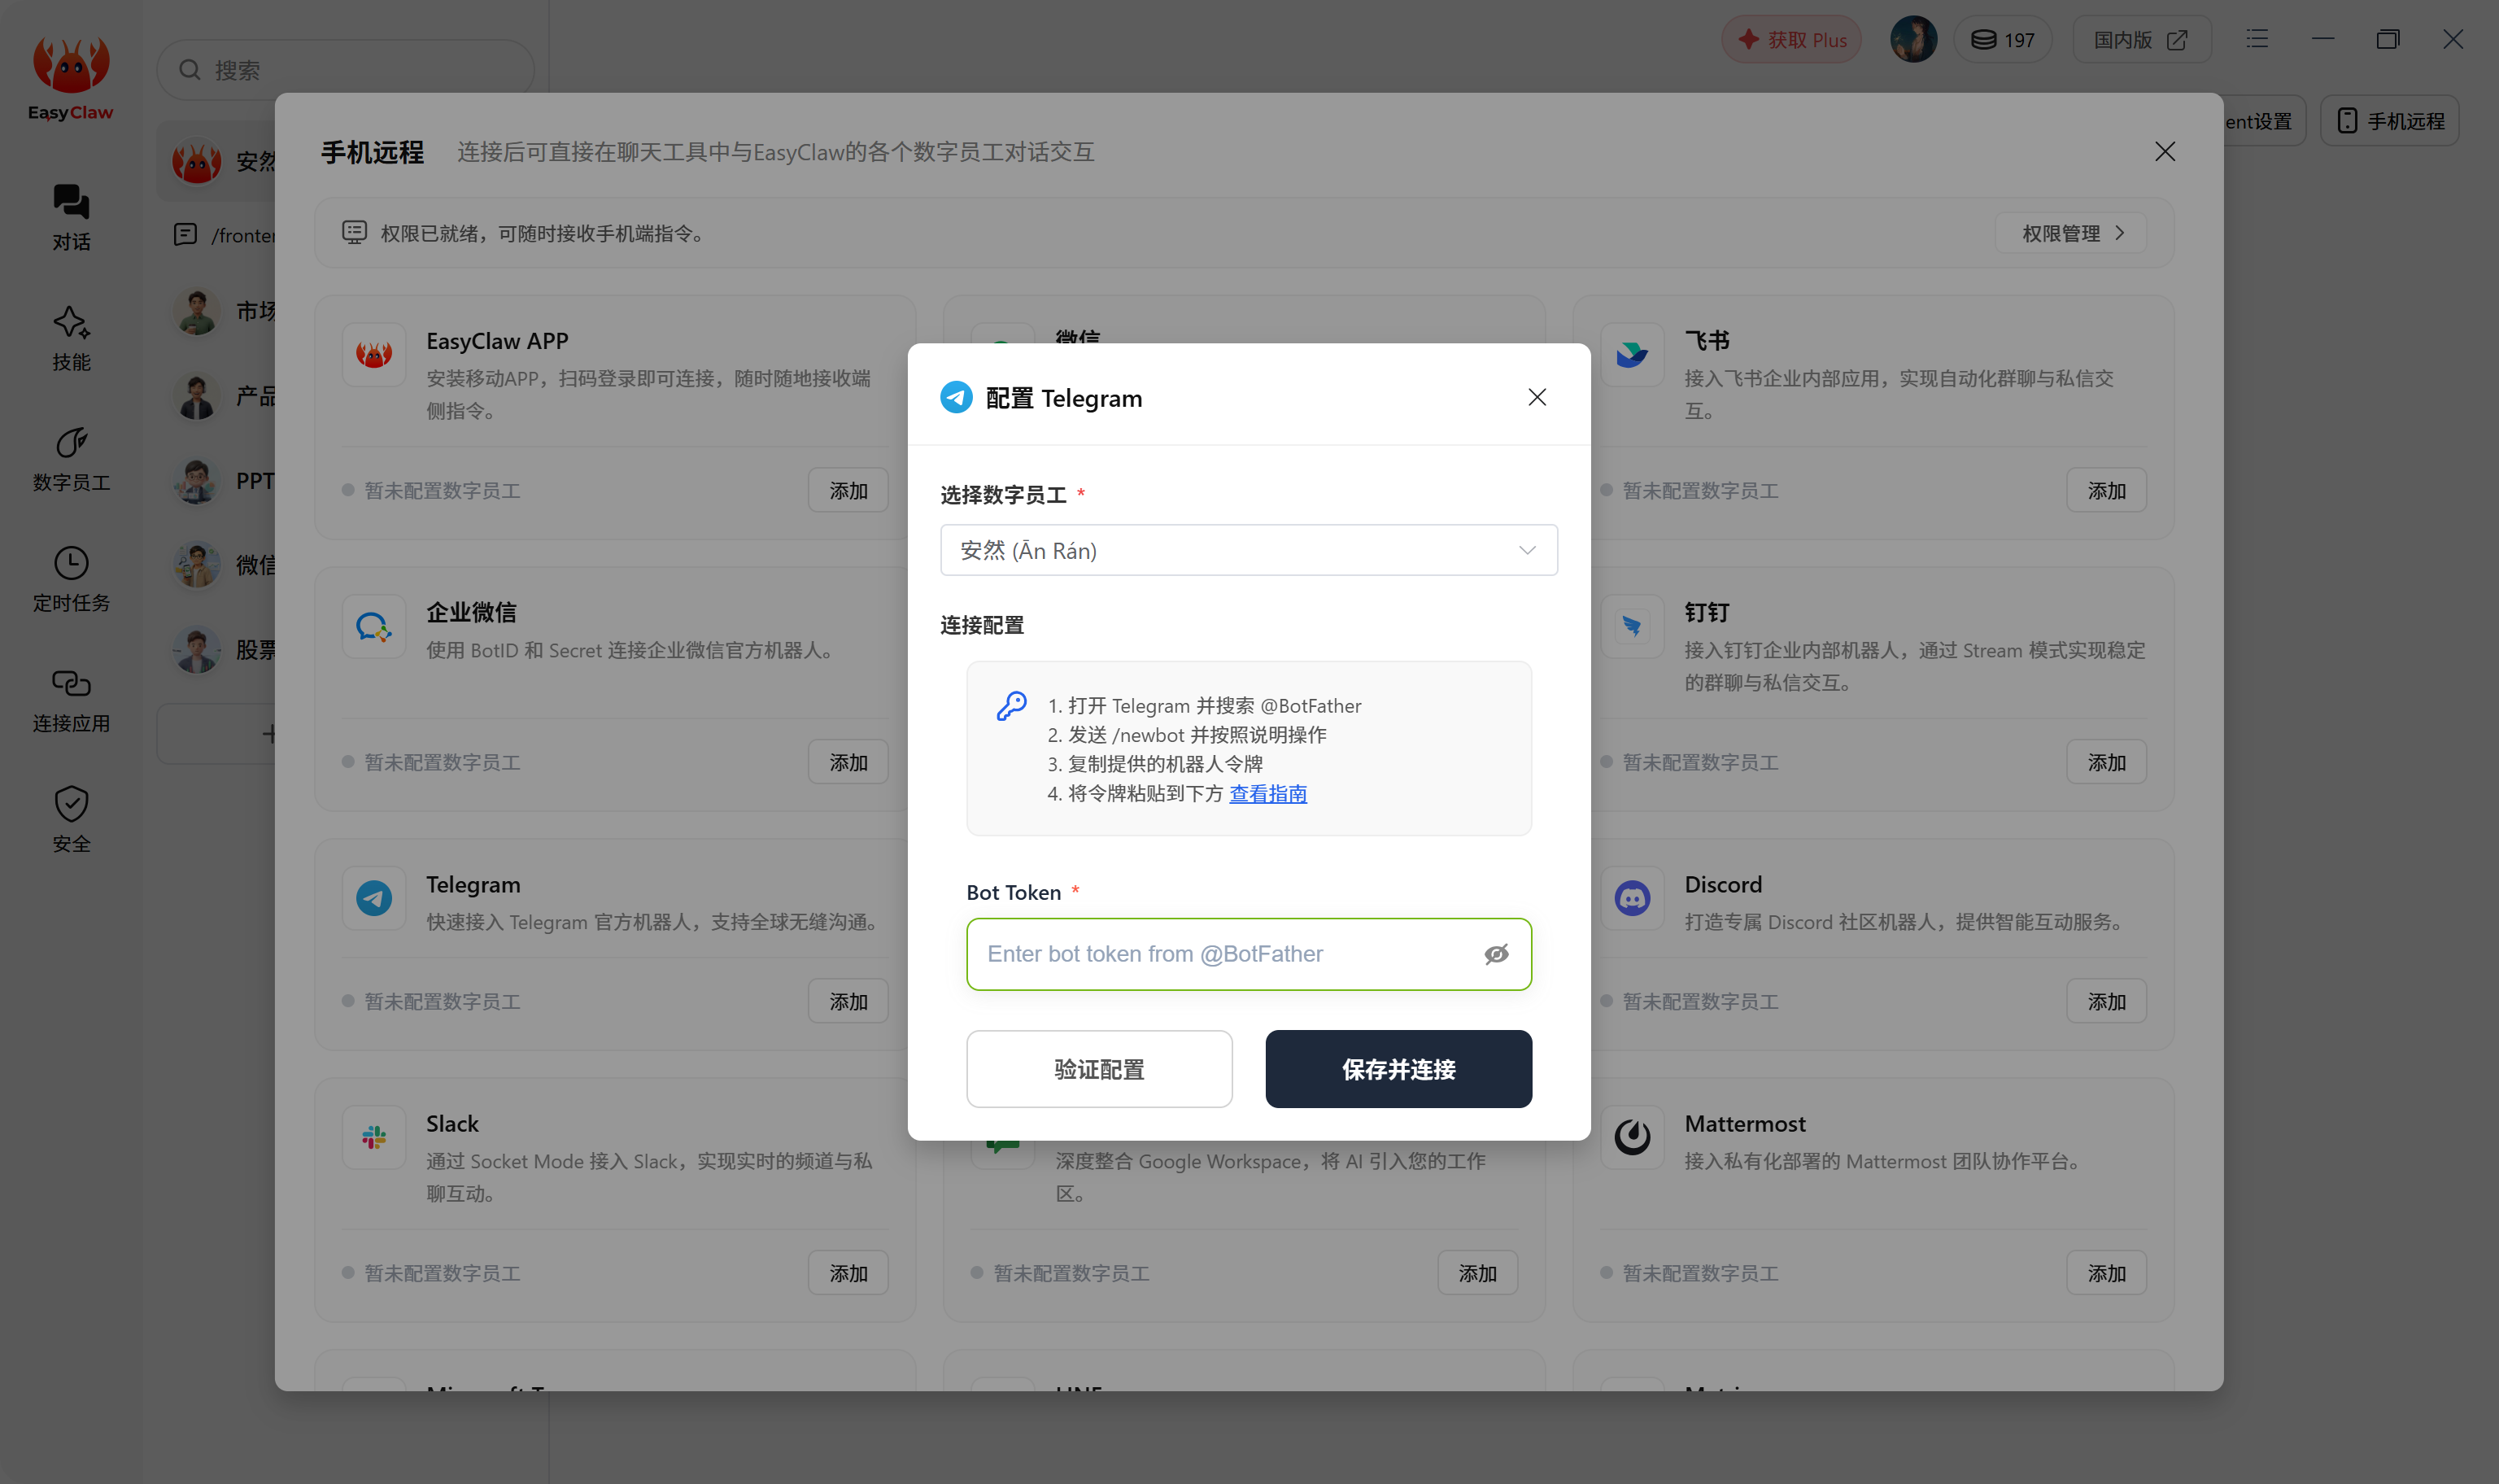
Task: Open the 手机远程 tab button
Action: click(2389, 121)
